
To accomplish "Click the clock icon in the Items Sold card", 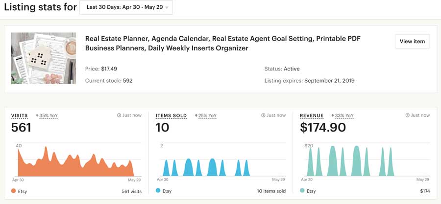I will 263,115.
